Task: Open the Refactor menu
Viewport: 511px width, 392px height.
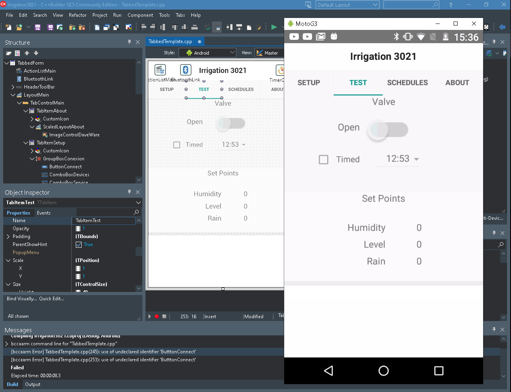Action: [x=78, y=15]
